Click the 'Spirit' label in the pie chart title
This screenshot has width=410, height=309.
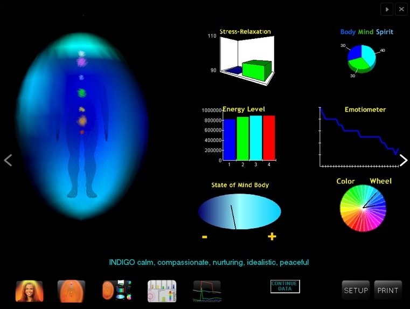click(x=384, y=32)
